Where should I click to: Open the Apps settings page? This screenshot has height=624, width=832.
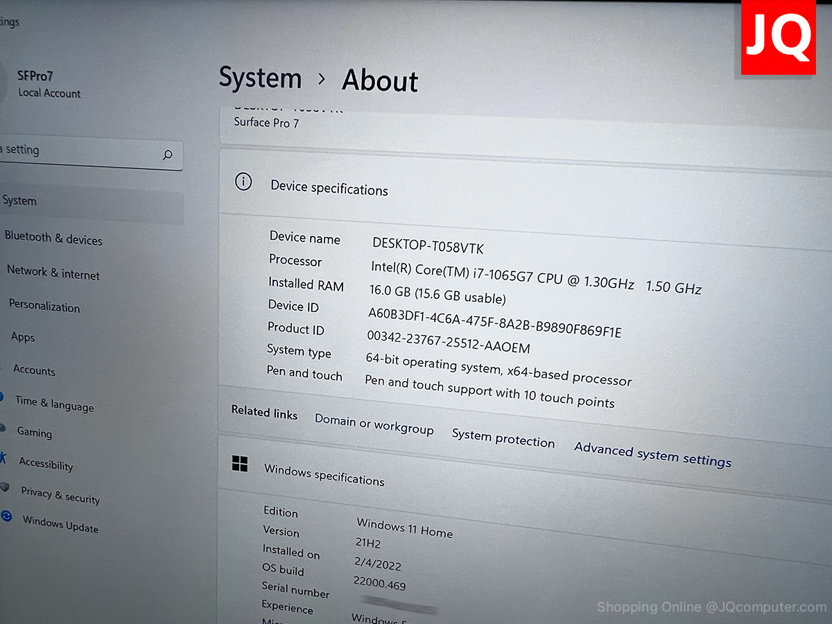[23, 337]
